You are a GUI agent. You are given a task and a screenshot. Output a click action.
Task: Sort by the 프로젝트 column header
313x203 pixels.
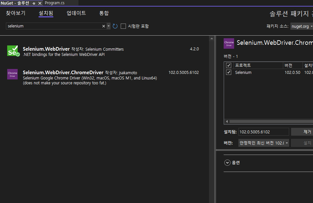(258, 65)
